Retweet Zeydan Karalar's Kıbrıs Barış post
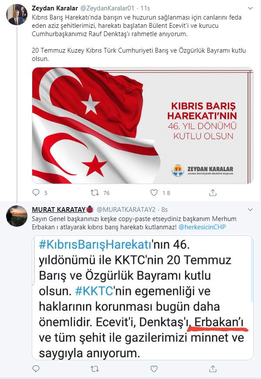This screenshot has width=261, height=379. 95,193
